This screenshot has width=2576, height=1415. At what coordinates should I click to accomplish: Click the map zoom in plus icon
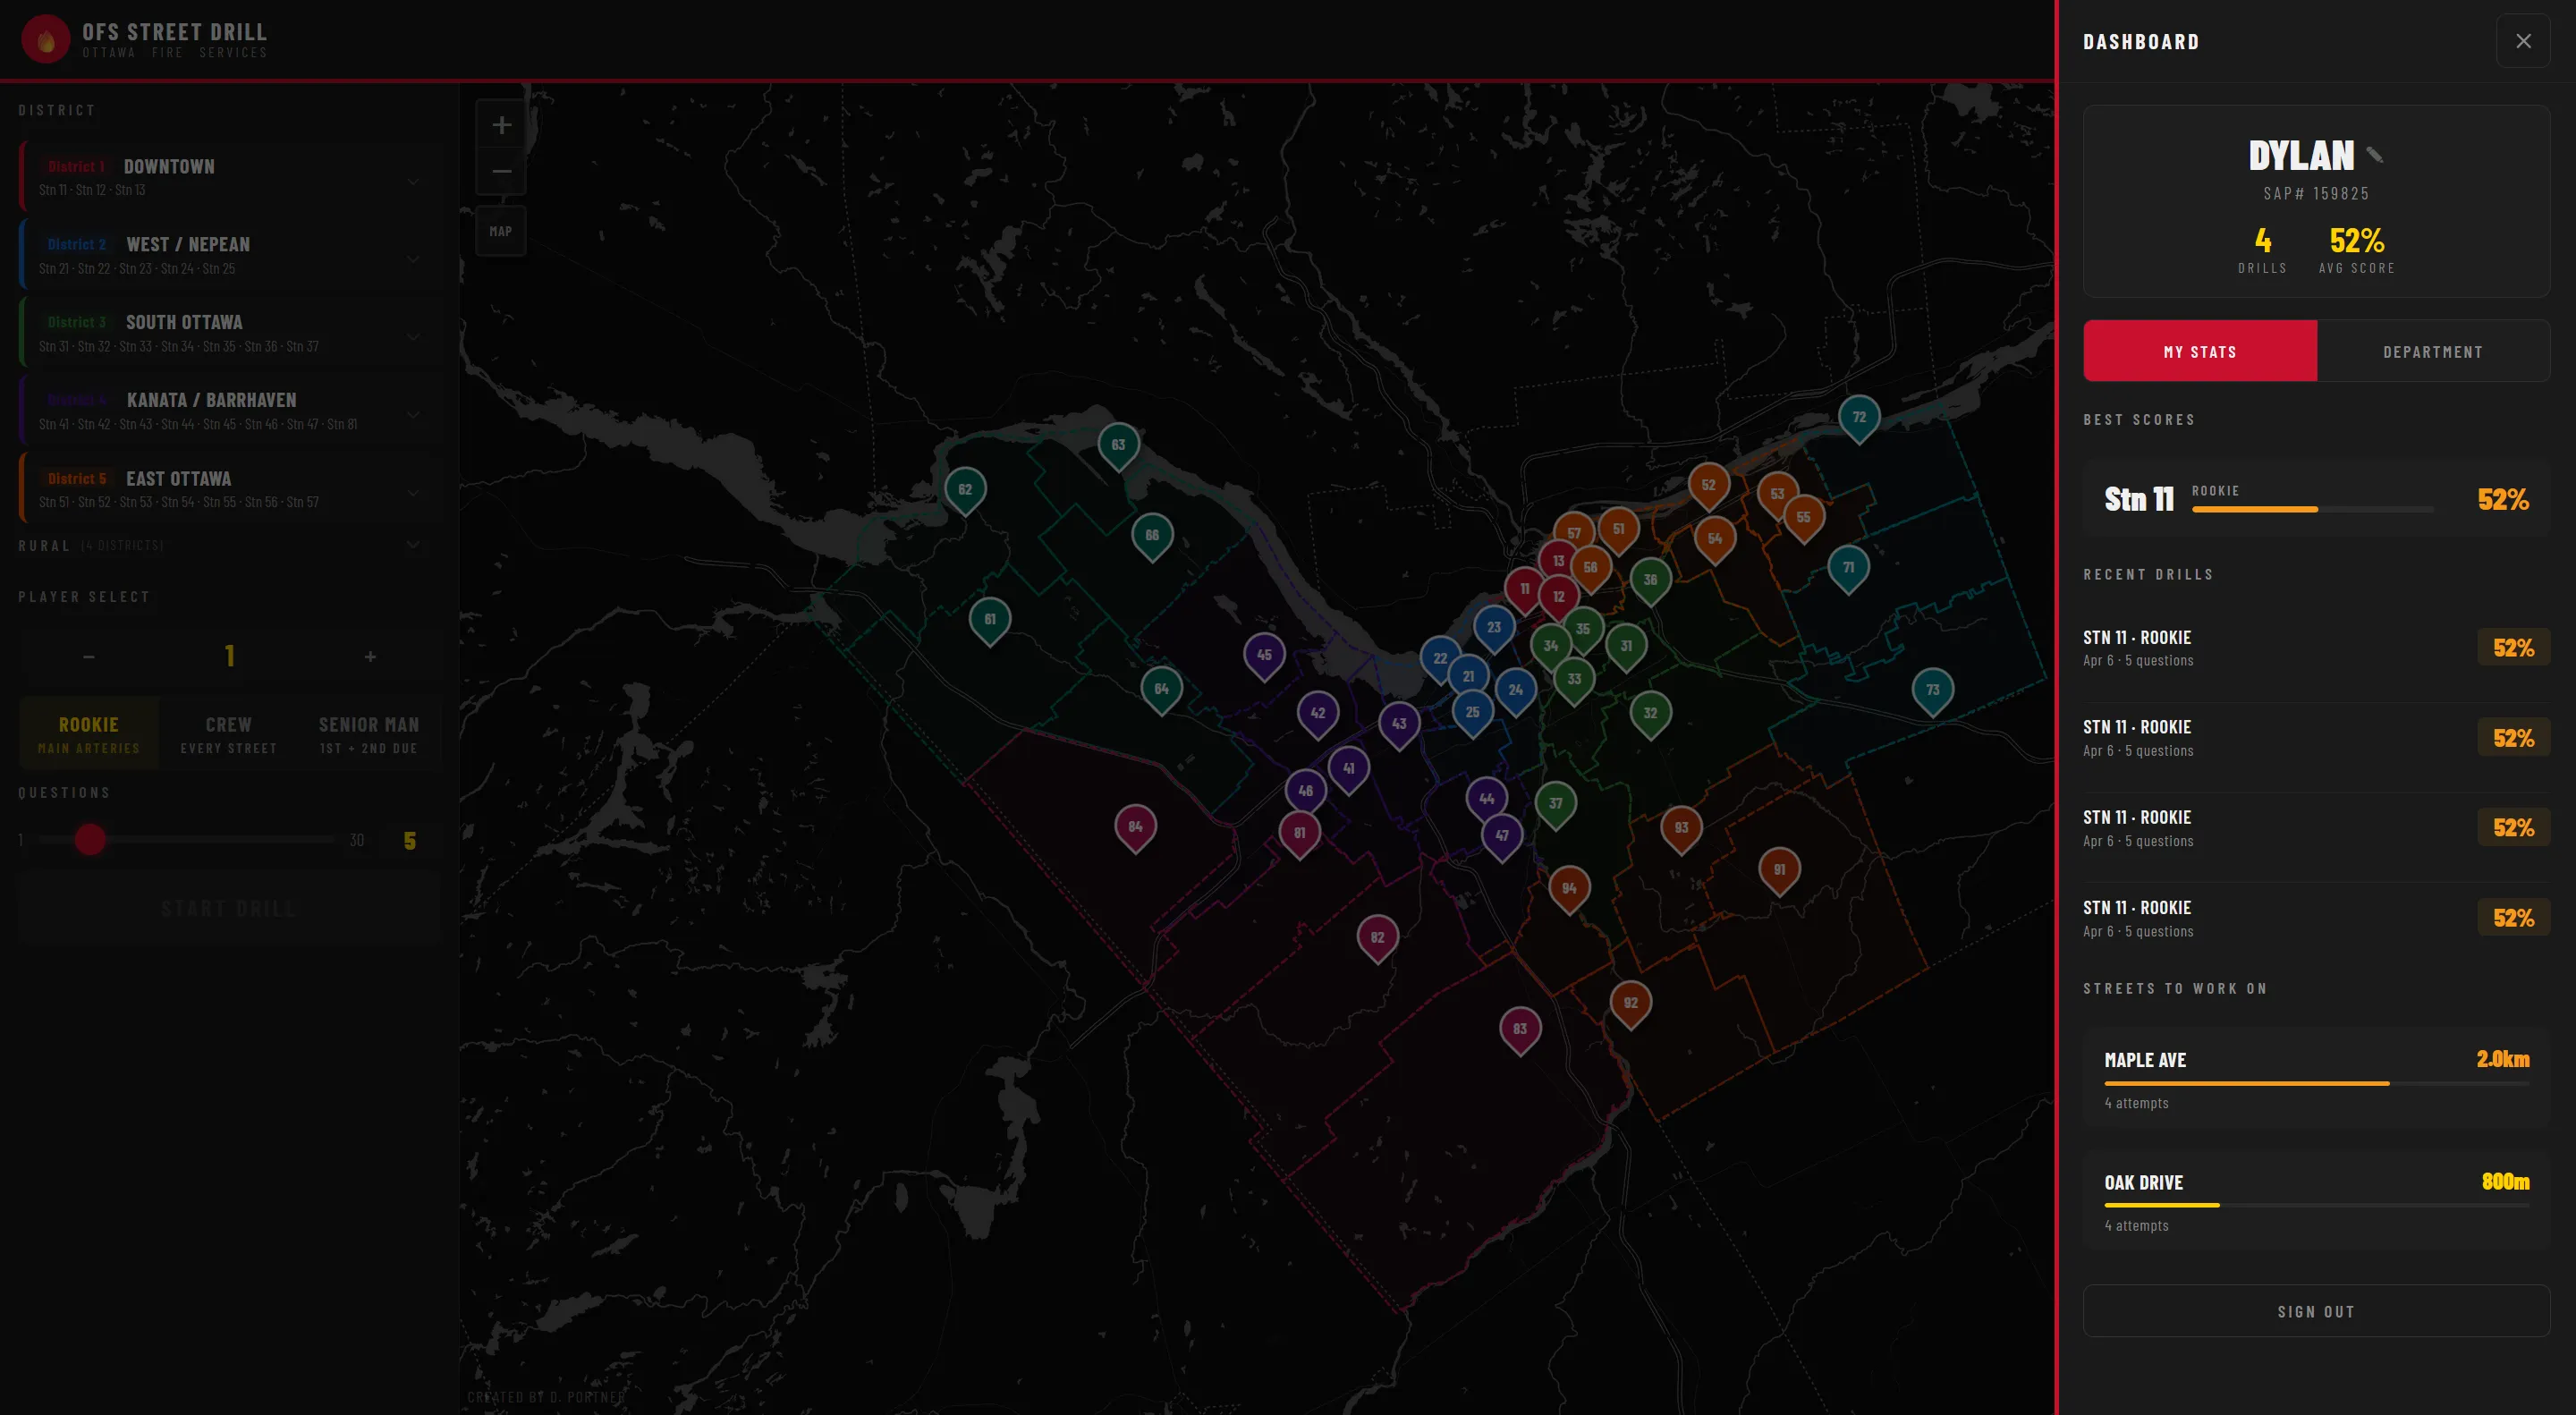[x=501, y=125]
